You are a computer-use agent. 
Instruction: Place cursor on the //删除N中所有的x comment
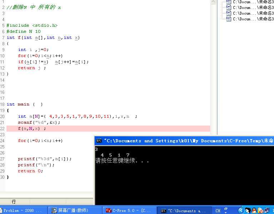[34, 7]
